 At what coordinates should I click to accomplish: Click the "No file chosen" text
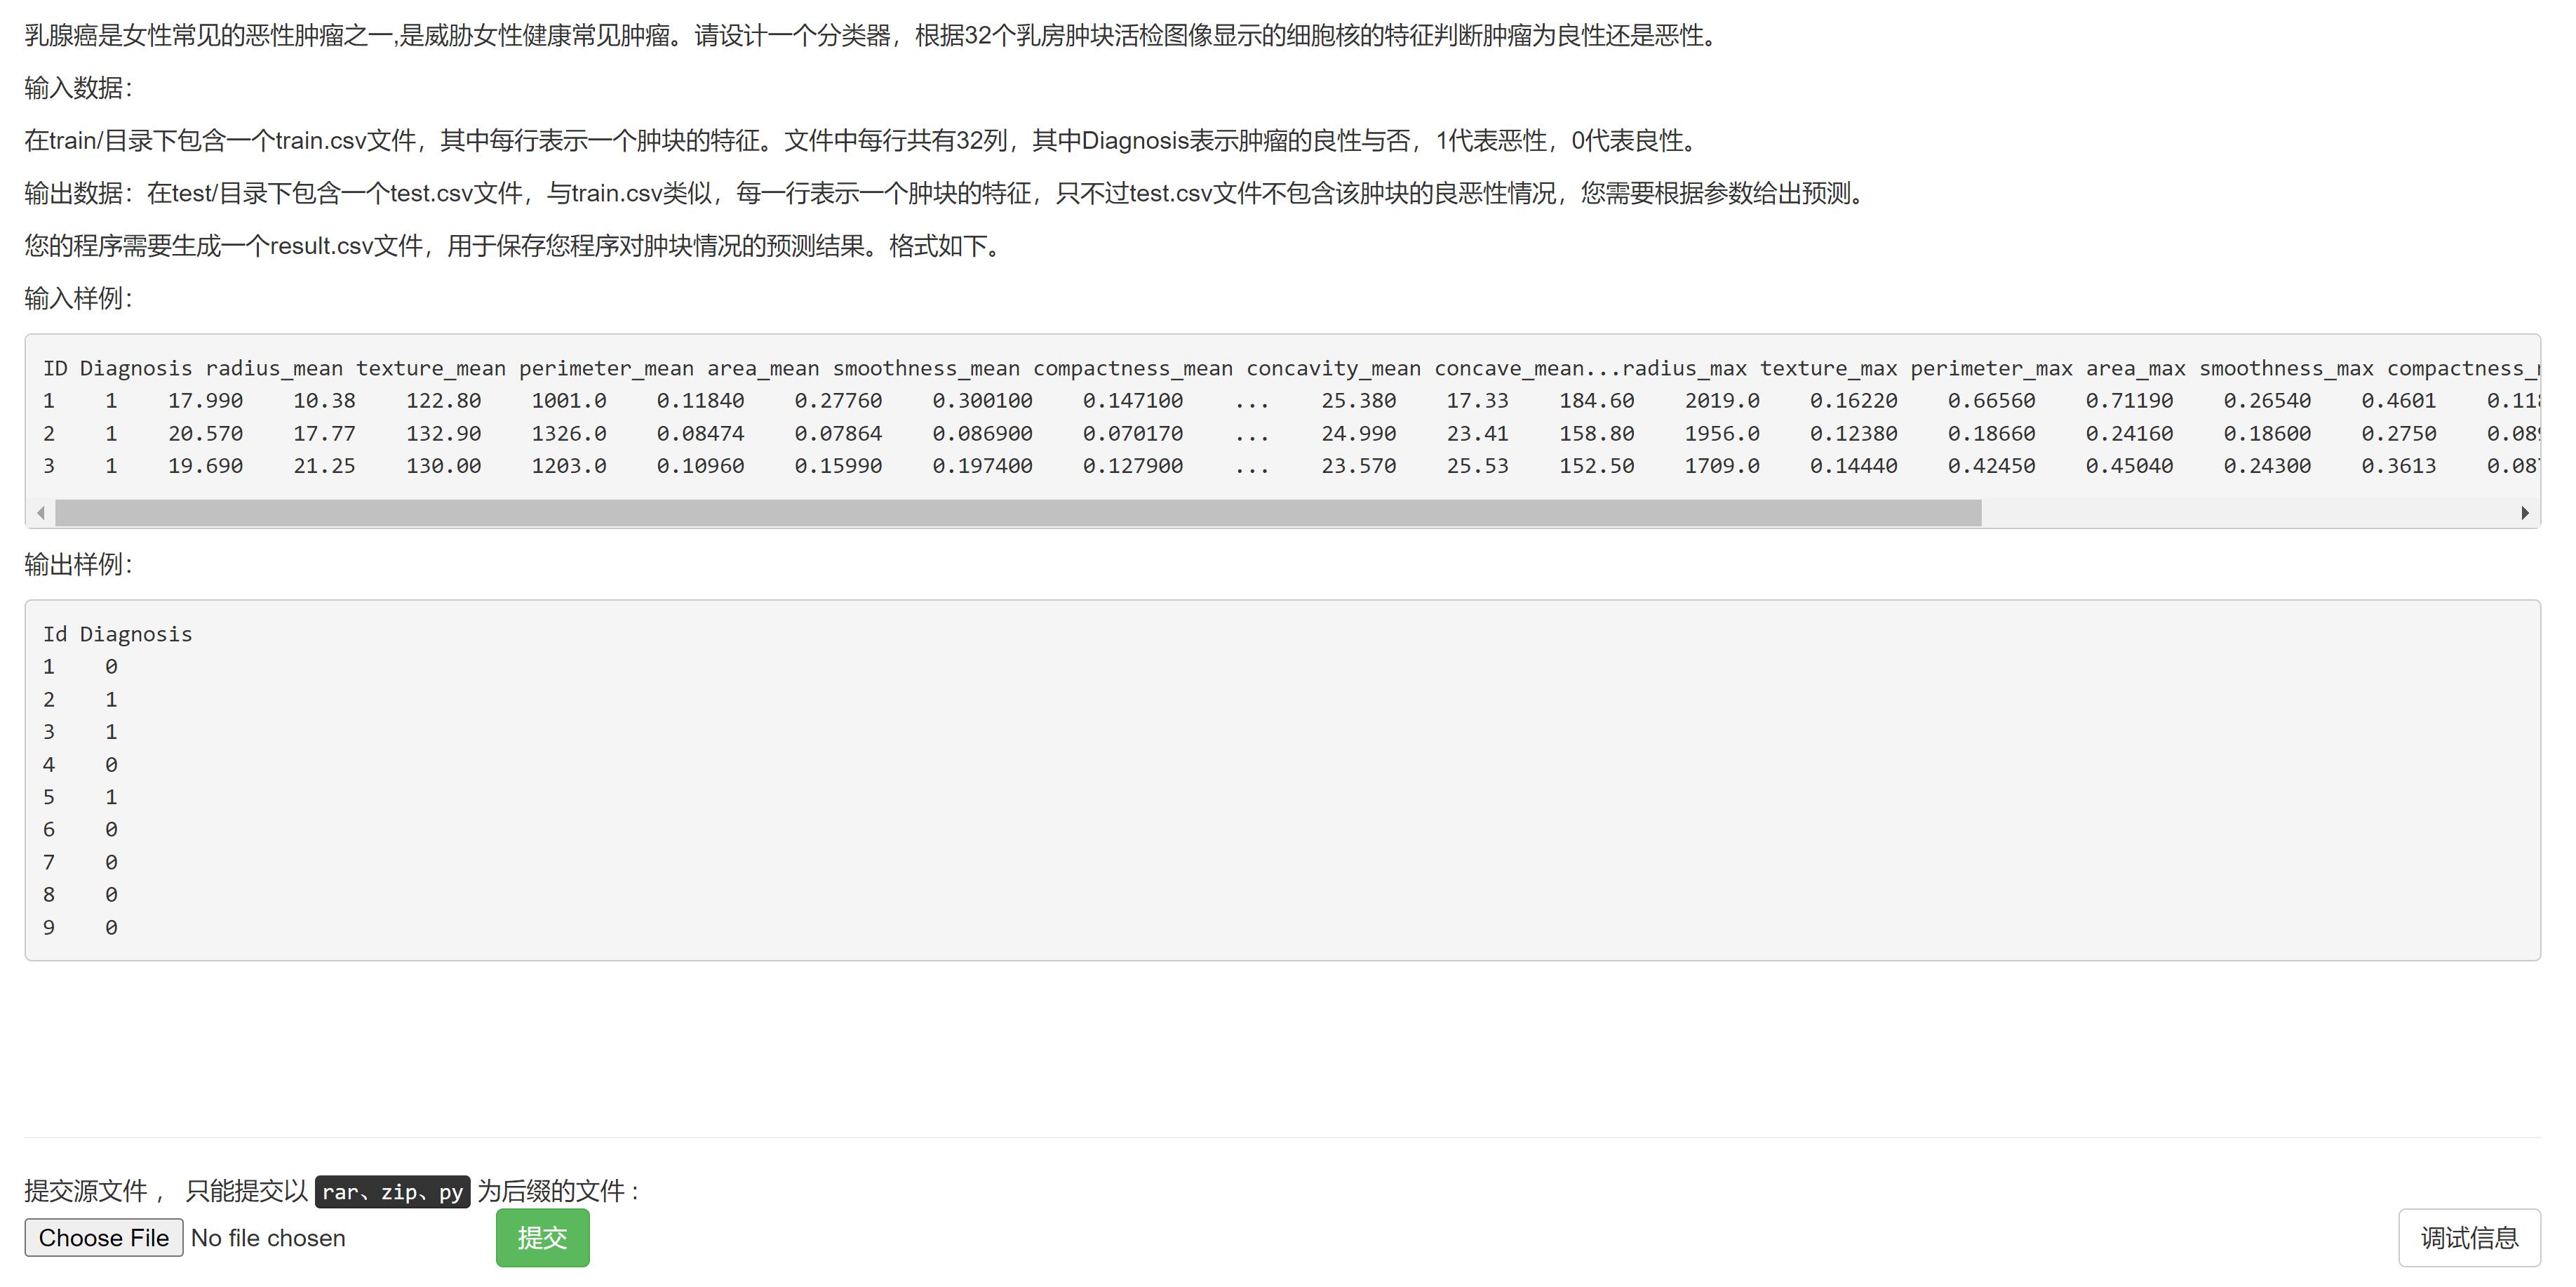(268, 1238)
